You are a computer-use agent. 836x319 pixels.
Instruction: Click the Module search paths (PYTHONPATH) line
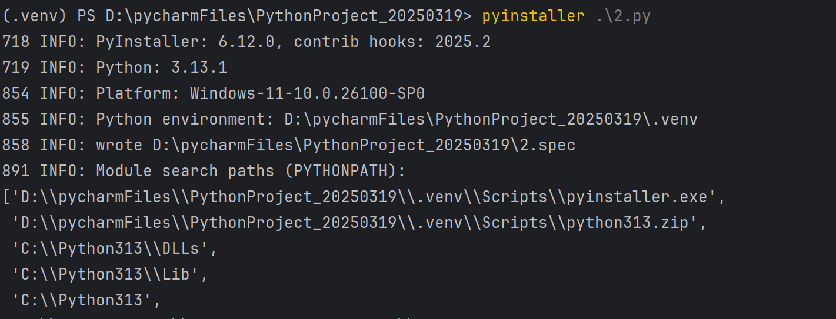pyautogui.click(x=251, y=172)
